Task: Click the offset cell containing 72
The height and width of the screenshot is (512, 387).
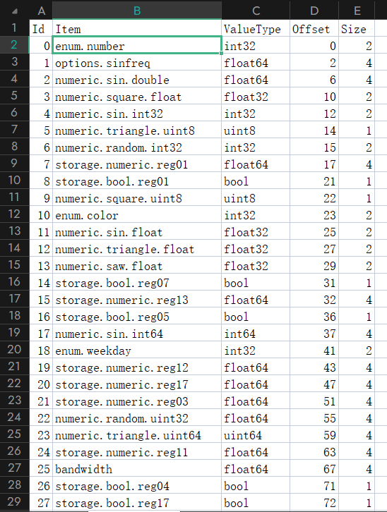Action: pyautogui.click(x=314, y=503)
